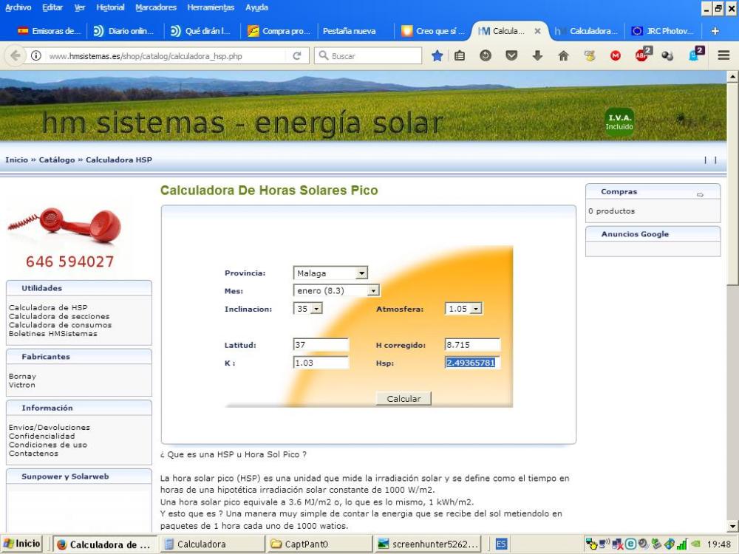Click the ES language indicator on taskbar

501,544
